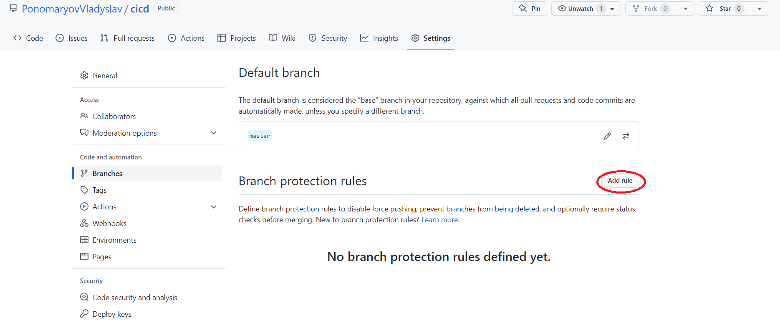This screenshot has width=780, height=323.
Task: Pin this repository using the Pin button
Action: click(529, 9)
